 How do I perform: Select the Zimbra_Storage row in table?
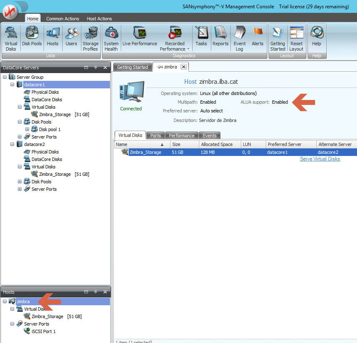(x=236, y=152)
